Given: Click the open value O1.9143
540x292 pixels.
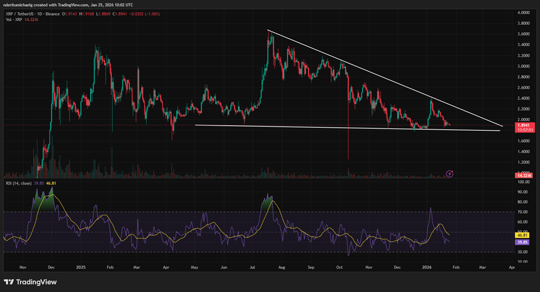Looking at the screenshot, I should pos(70,14).
